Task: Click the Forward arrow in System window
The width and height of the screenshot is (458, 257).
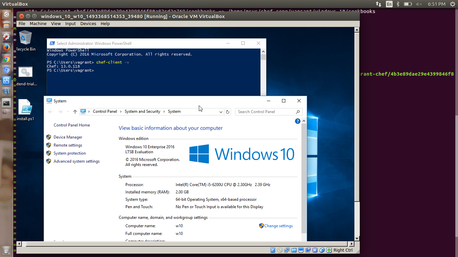Action: [x=60, y=112]
